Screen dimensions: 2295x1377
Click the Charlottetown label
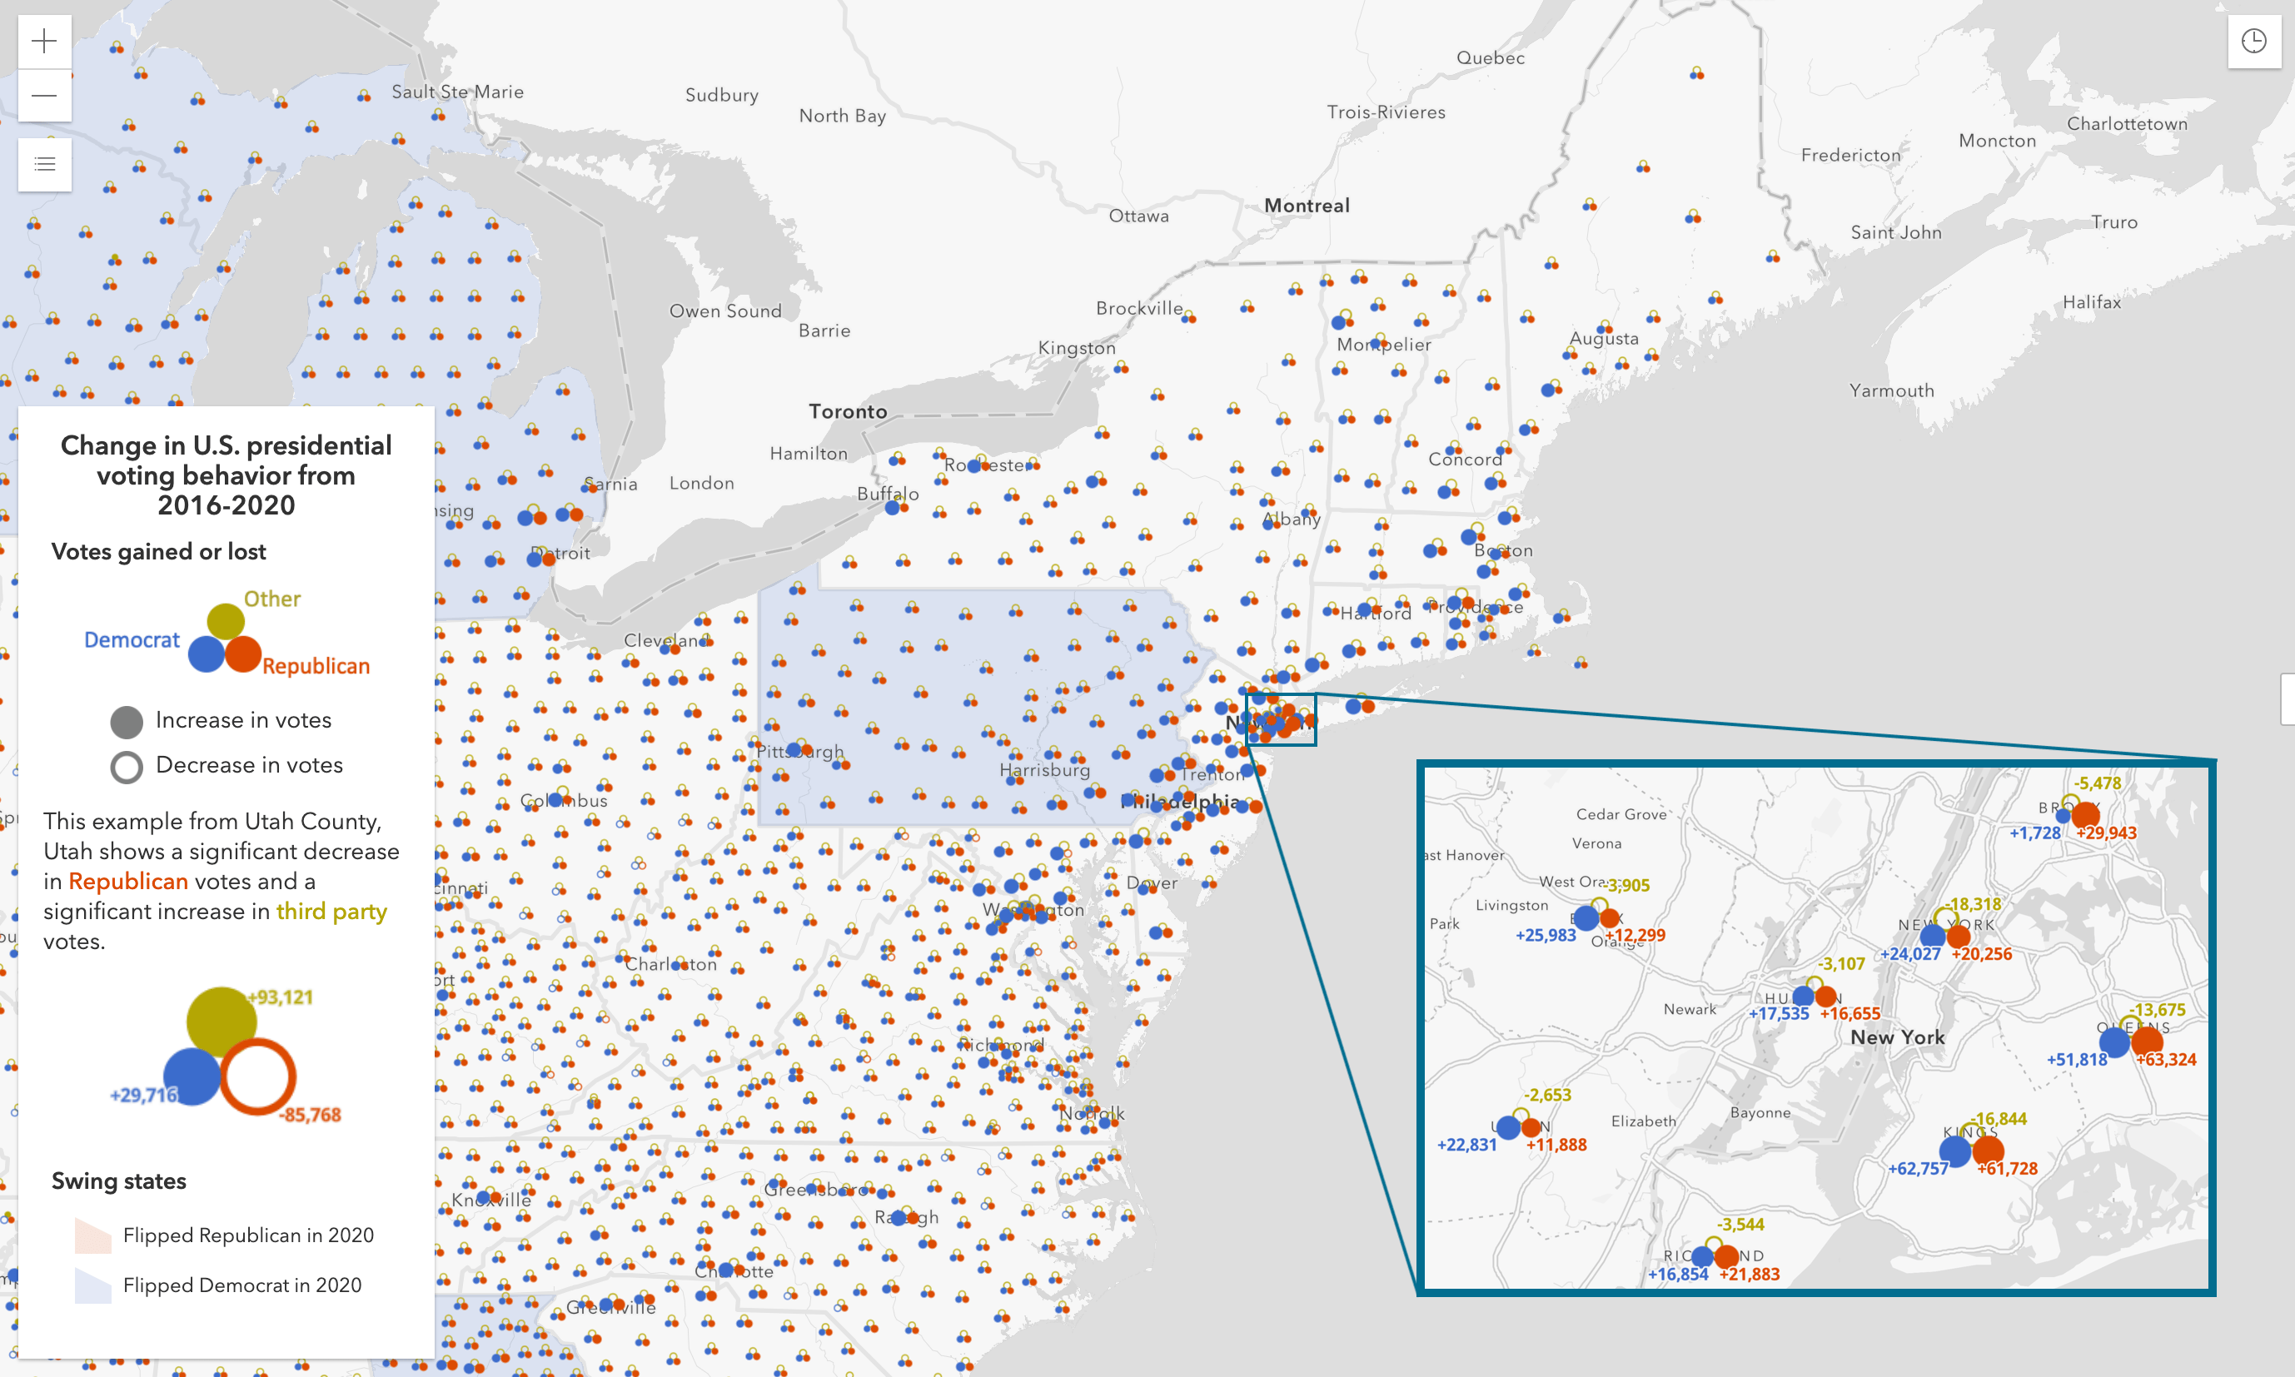pos(2127,123)
